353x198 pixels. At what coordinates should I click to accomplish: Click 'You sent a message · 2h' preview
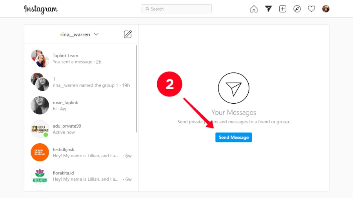(x=77, y=62)
